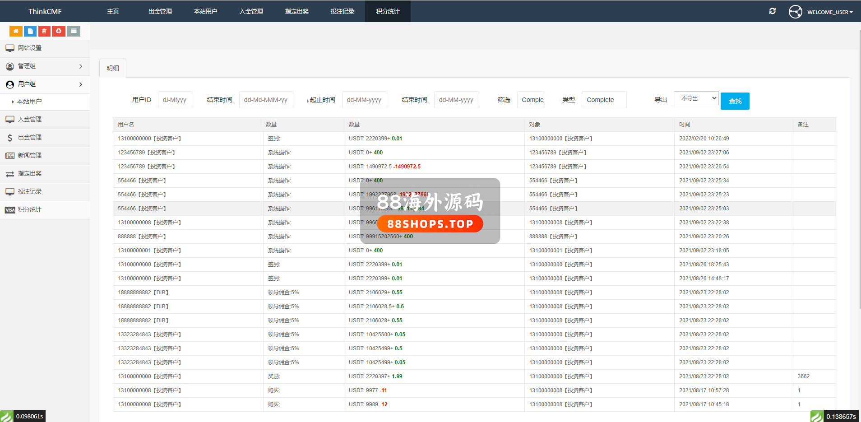The image size is (861, 422).
Task: Open 新闻管理 in the sidebar
Action: [30, 155]
